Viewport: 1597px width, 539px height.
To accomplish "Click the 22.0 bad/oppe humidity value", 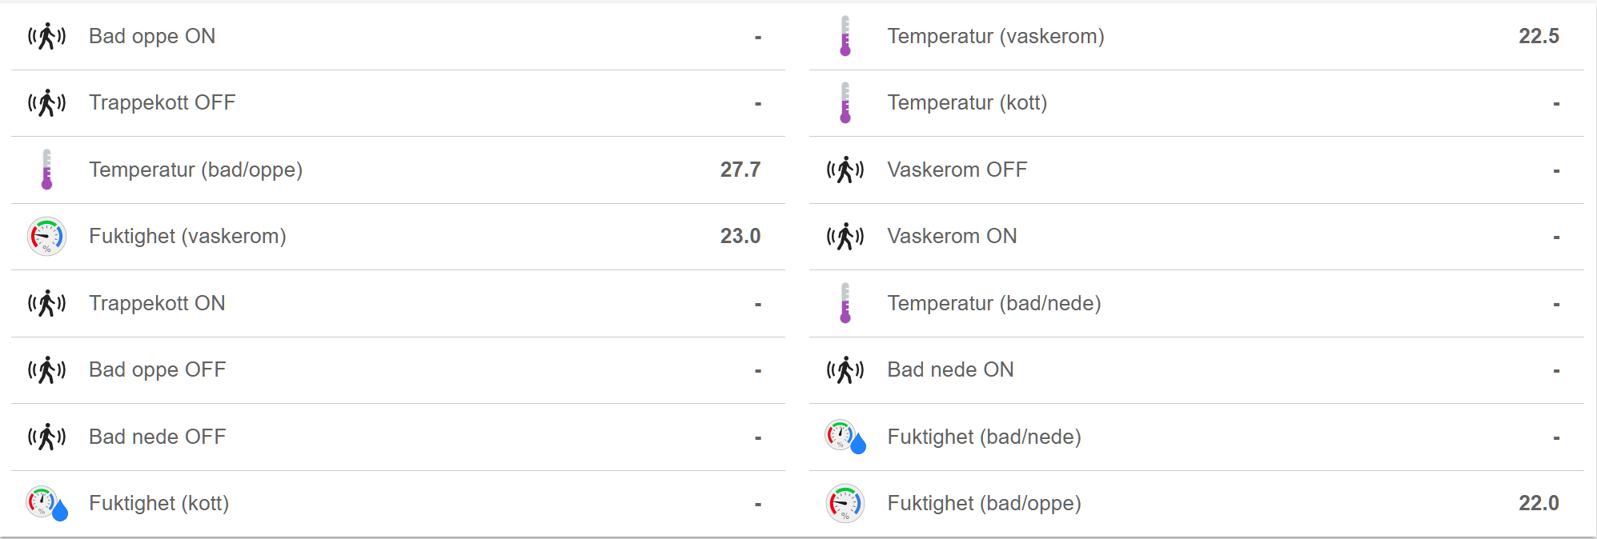I will (1539, 504).
